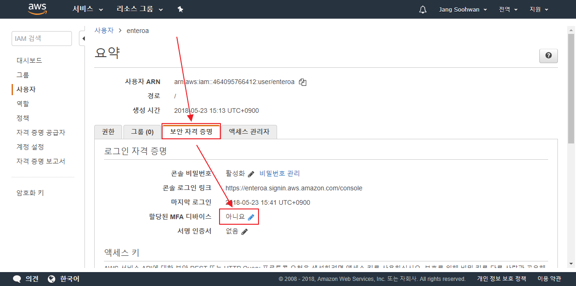Click the 비밀번호 관리 link

click(280, 173)
